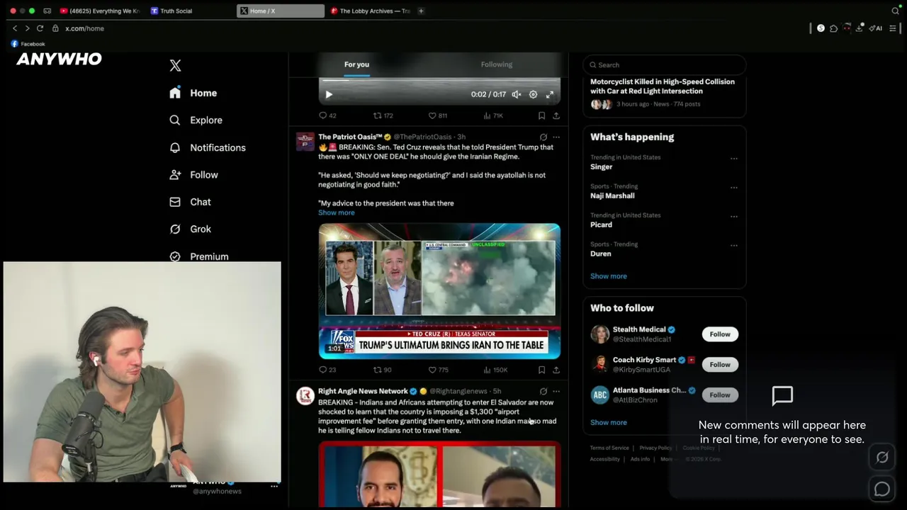This screenshot has width=907, height=510.
Task: Open The Patriot Oasis profile avatar
Action: click(305, 141)
